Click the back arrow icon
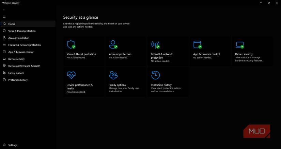 [4, 10]
